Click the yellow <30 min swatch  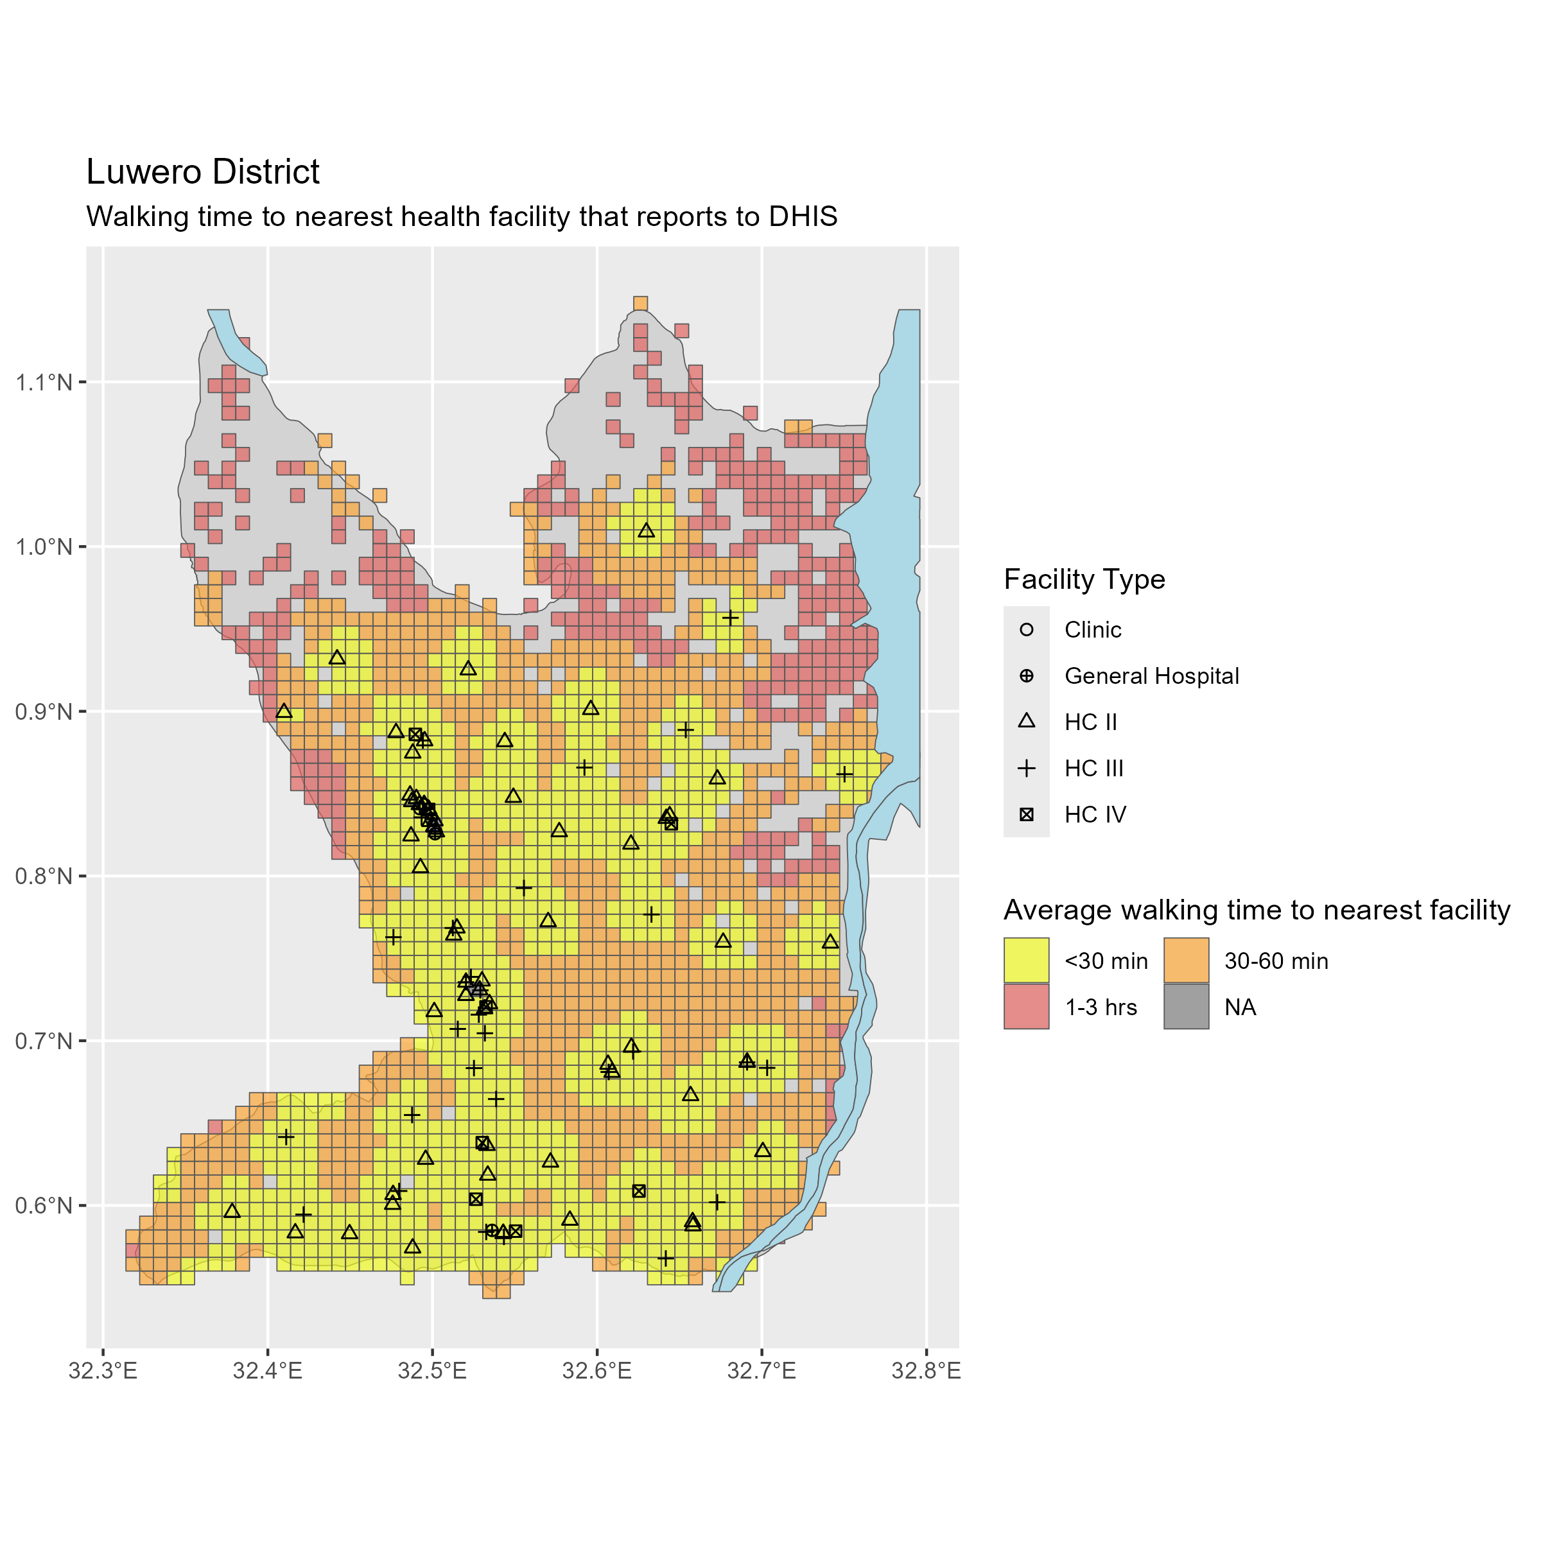1027,961
